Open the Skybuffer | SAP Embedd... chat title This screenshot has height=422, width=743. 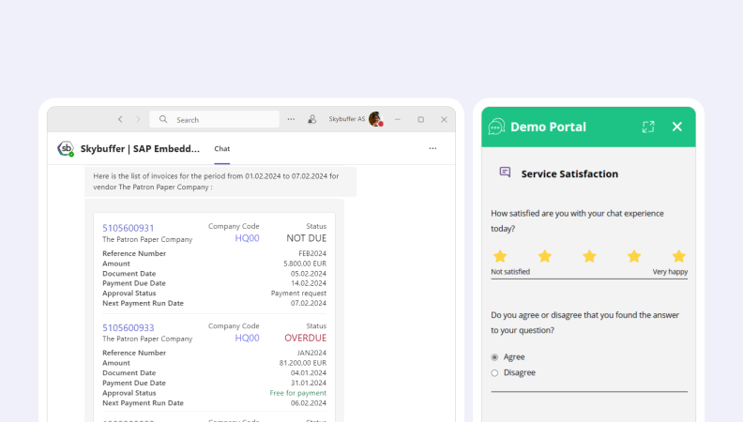140,149
